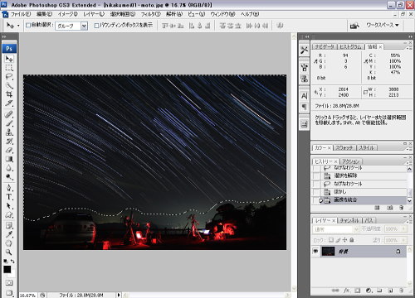Enable the Auto-Select checkbox
The width and height of the screenshot is (415, 298).
point(28,26)
